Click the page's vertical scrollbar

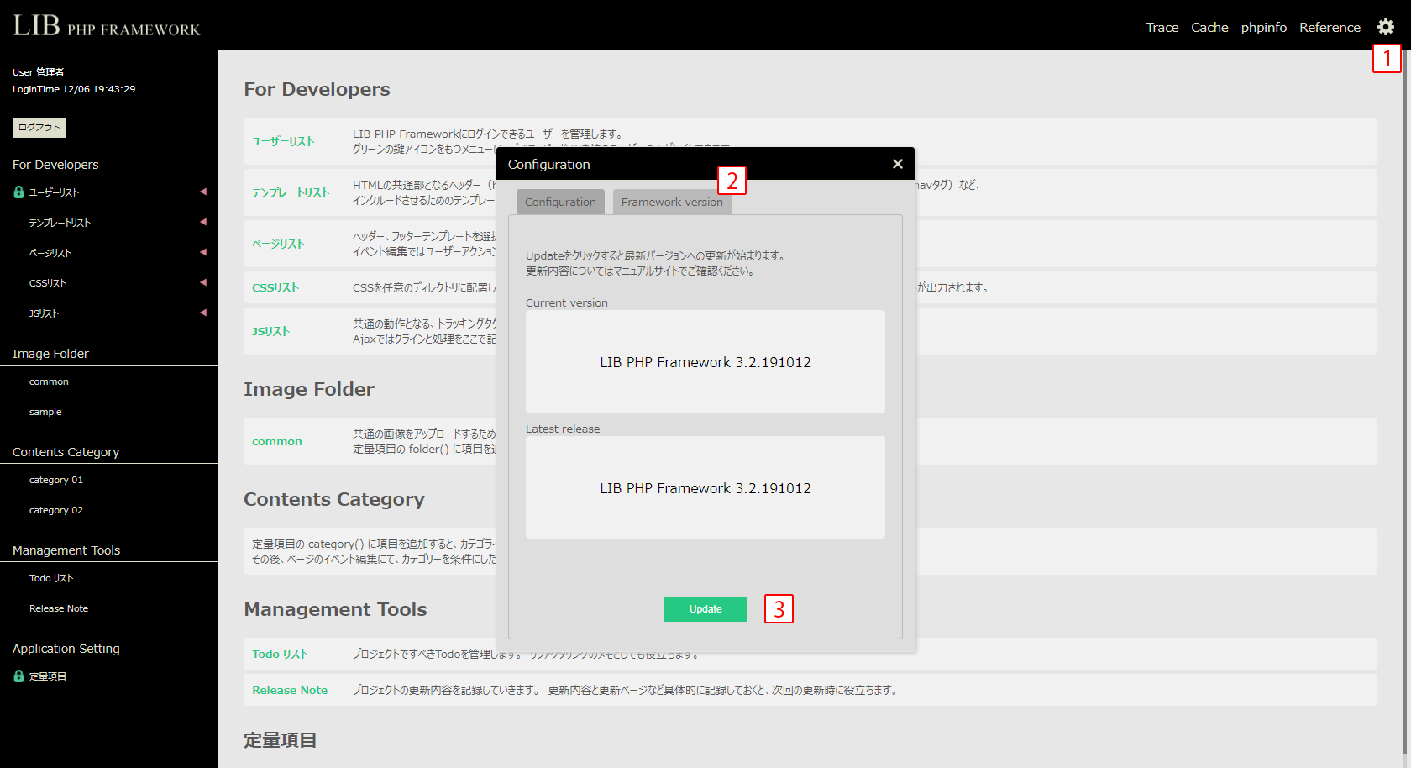(x=1406, y=336)
